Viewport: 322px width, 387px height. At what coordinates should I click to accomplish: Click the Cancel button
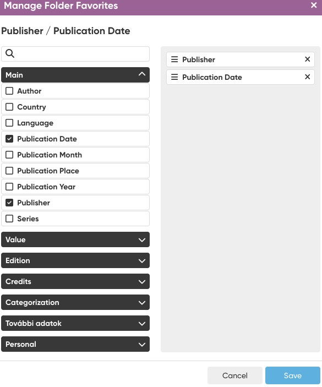(234, 375)
